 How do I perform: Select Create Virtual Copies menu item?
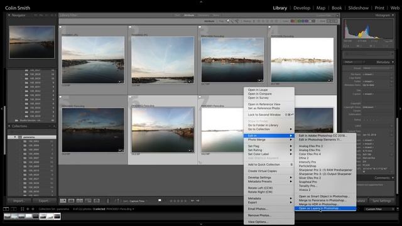pos(269,171)
